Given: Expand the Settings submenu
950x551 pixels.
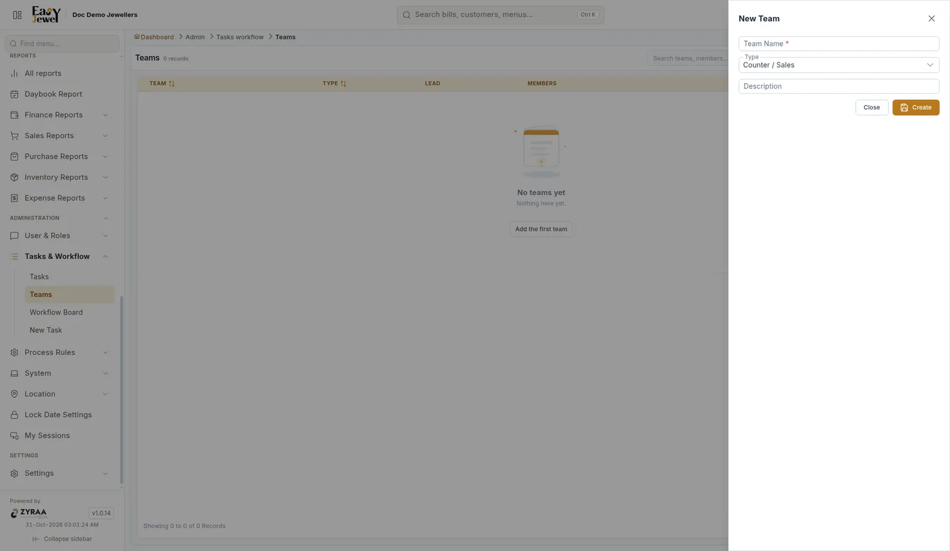Looking at the screenshot, I should [105, 474].
